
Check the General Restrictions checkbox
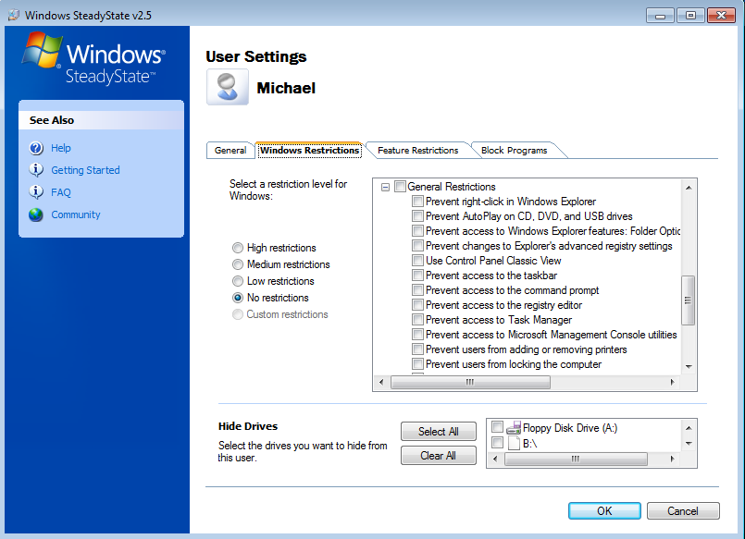[x=400, y=187]
